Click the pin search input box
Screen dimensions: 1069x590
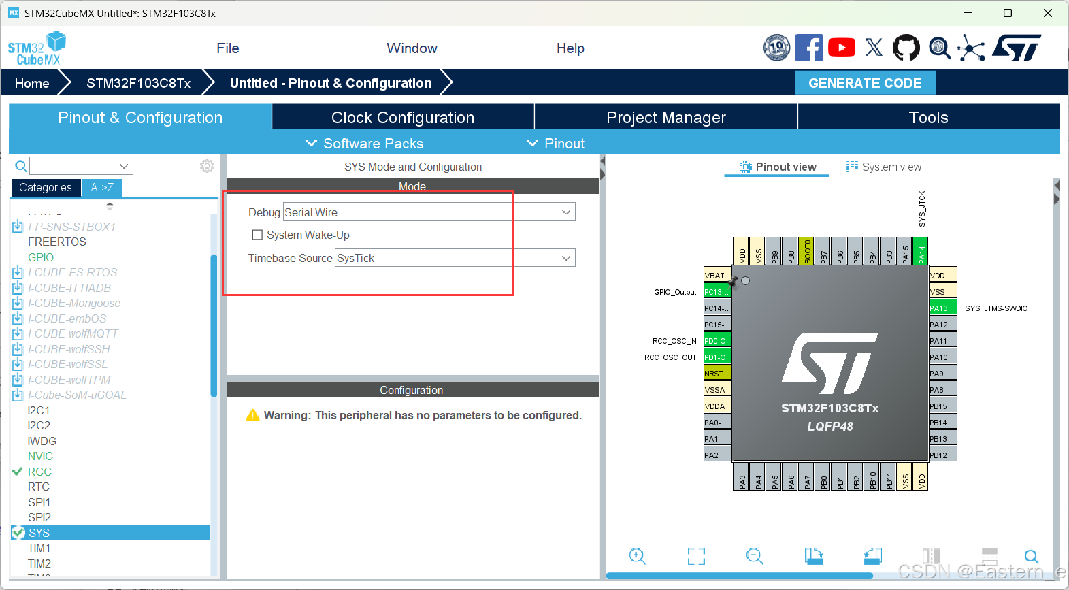tap(1047, 556)
